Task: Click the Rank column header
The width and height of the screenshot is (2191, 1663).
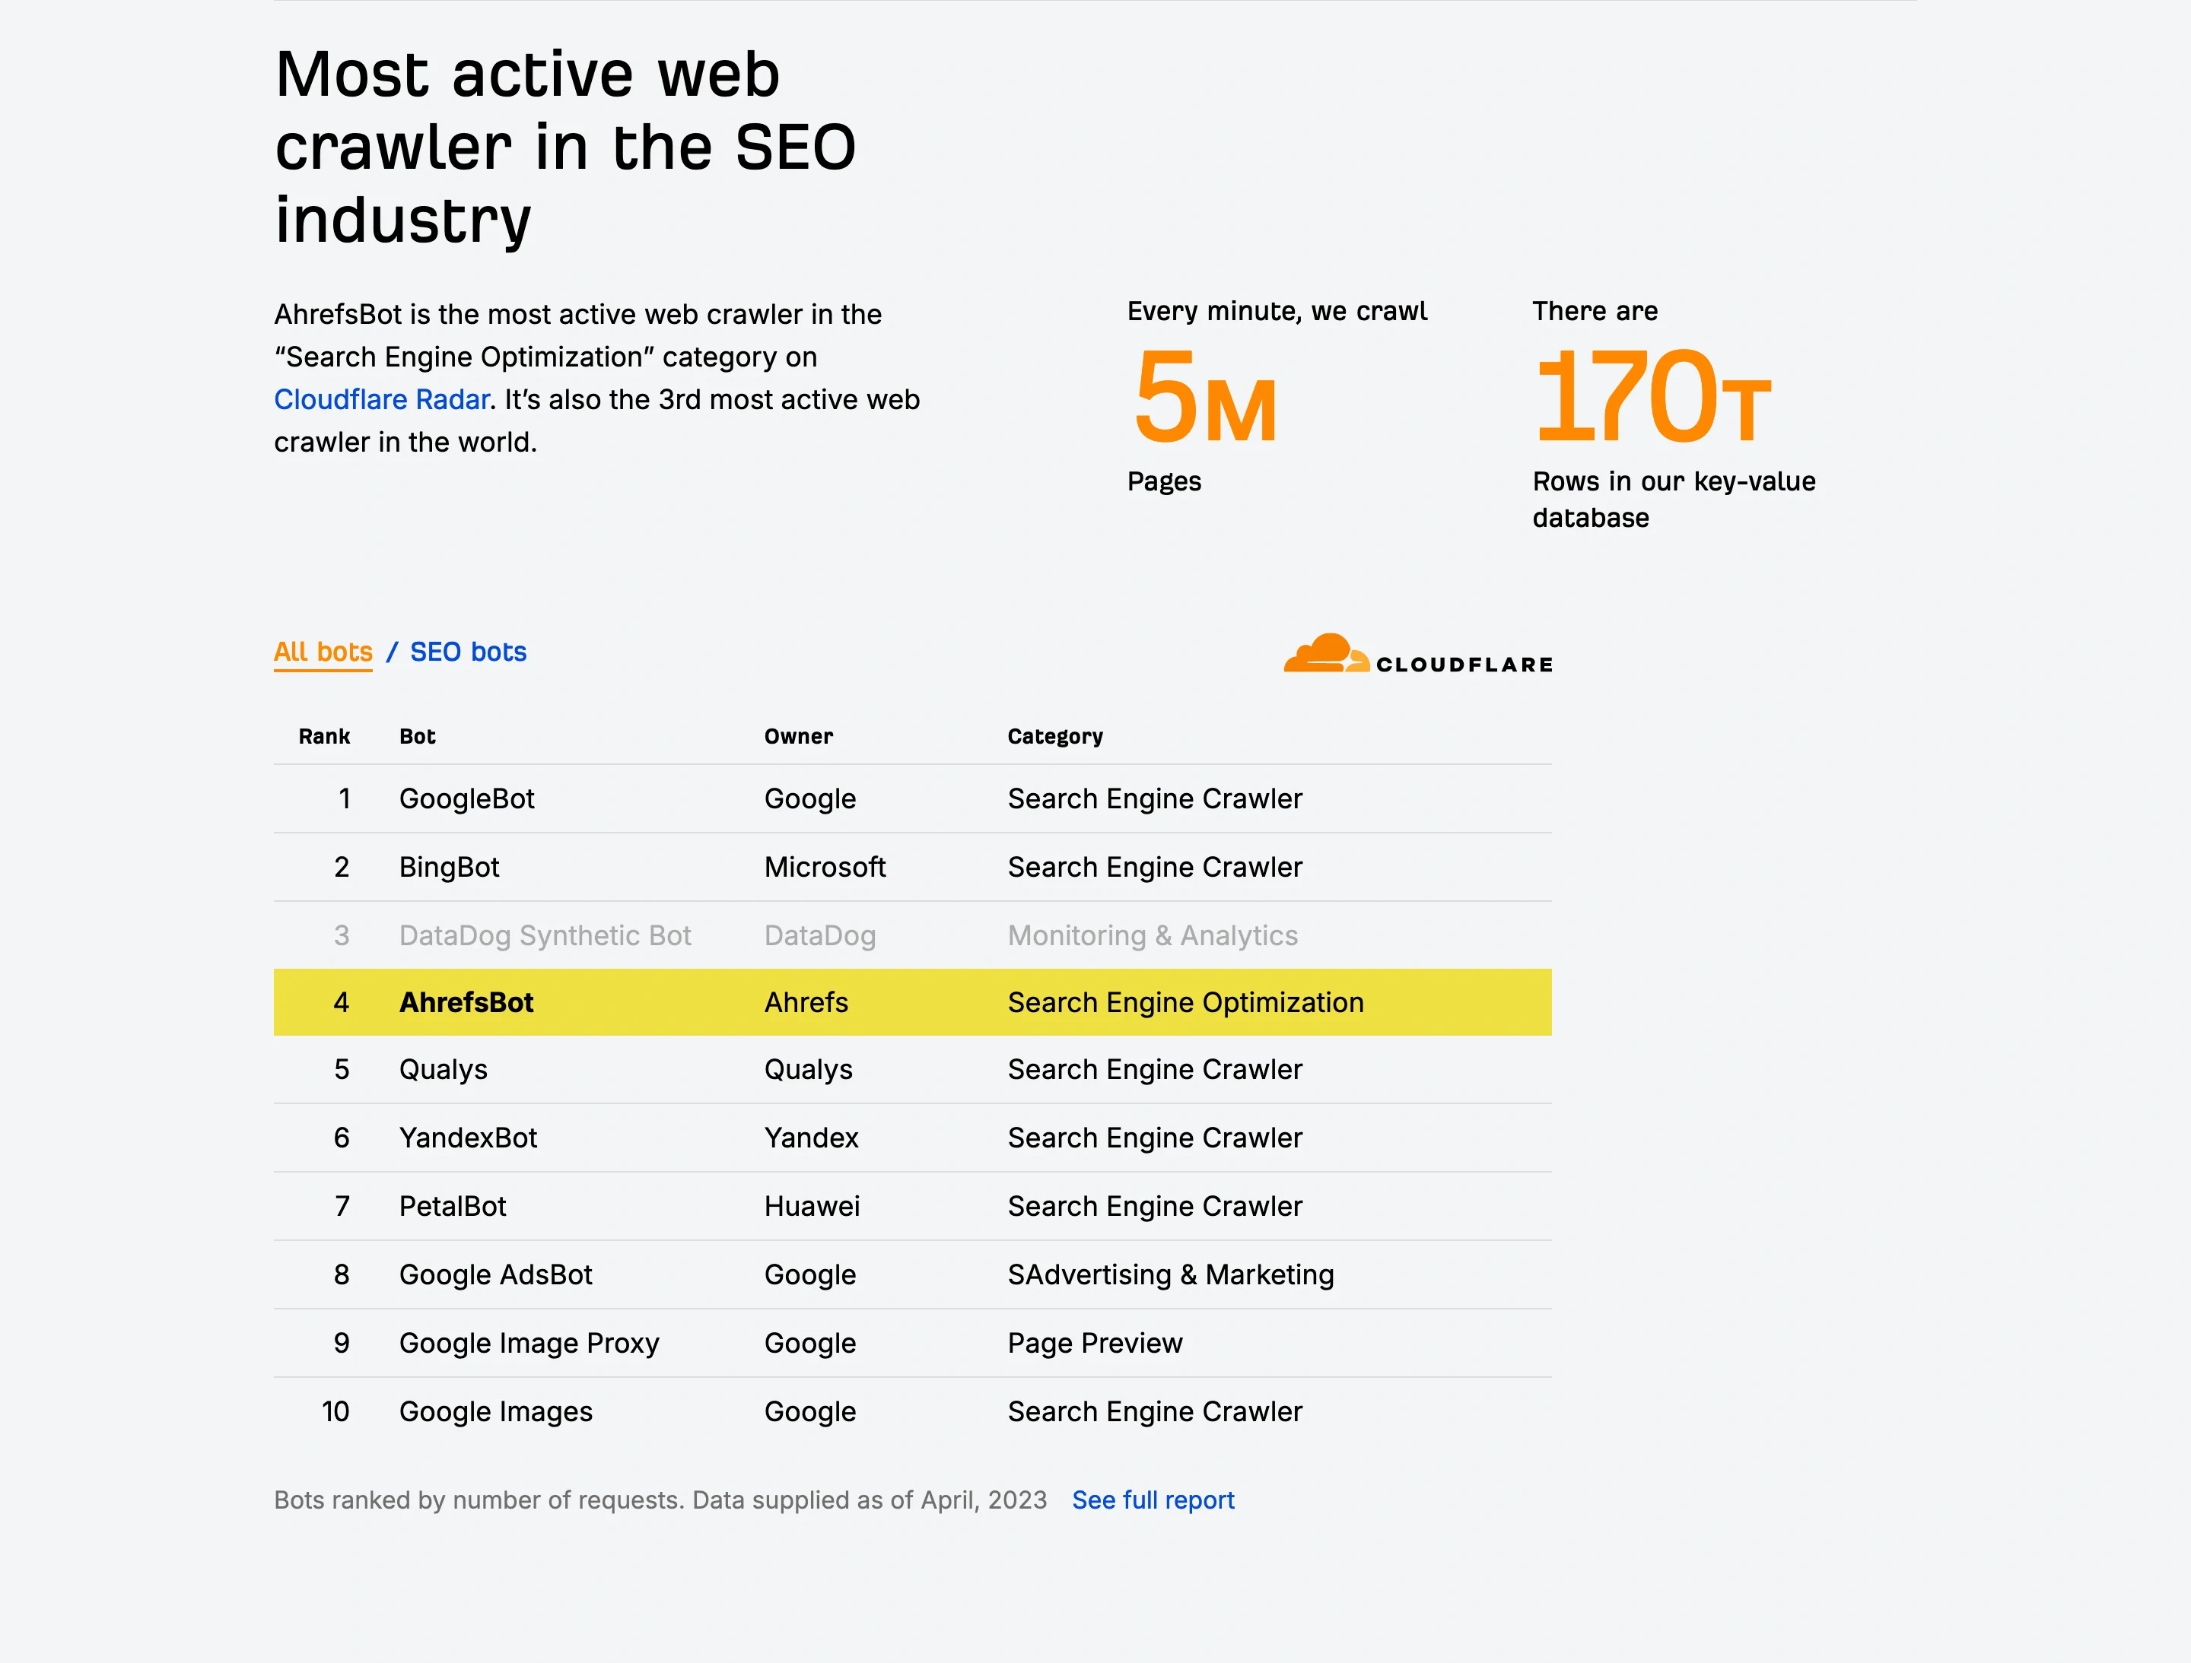Action: pyautogui.click(x=324, y=737)
